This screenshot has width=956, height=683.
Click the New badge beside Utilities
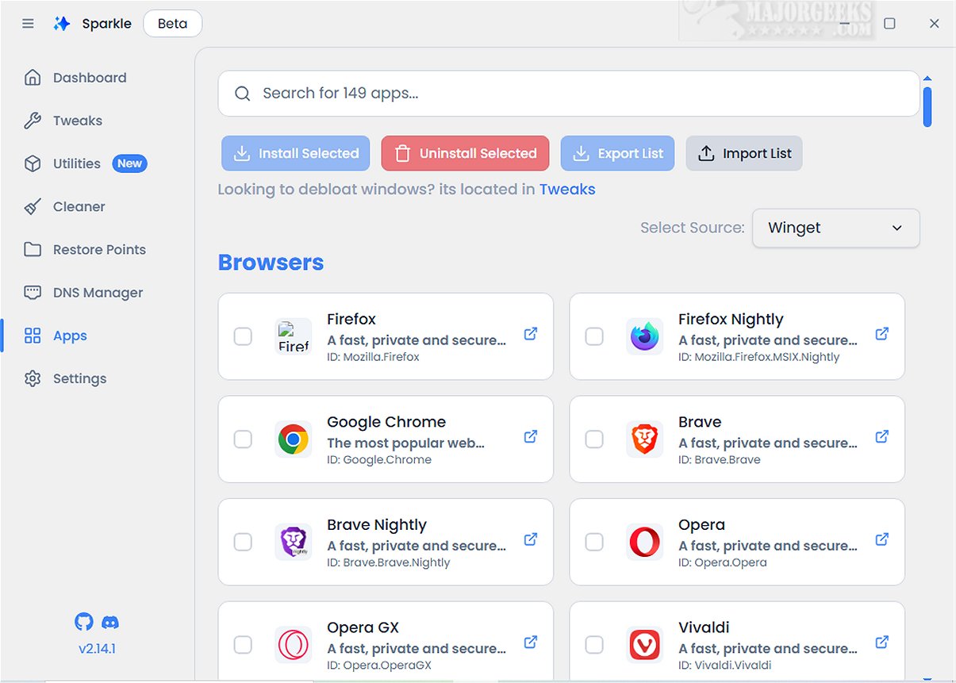[x=129, y=163]
